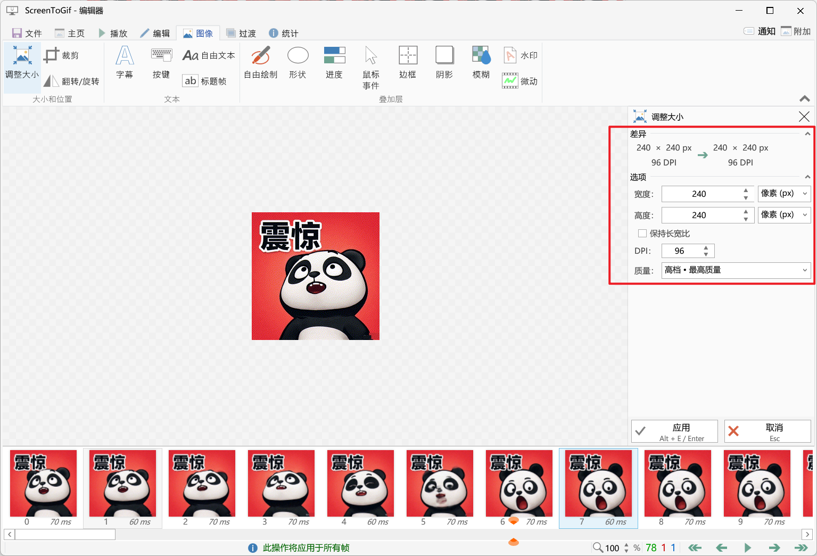Open the 水印 watermark tool

(x=521, y=55)
